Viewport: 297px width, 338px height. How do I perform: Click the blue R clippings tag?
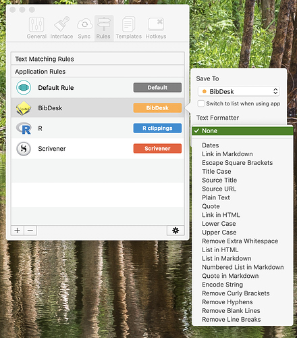pyautogui.click(x=157, y=128)
